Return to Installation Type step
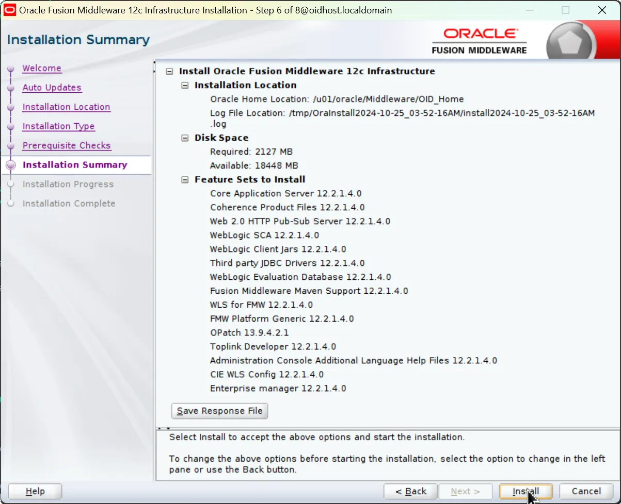The height and width of the screenshot is (504, 621). pos(58,126)
